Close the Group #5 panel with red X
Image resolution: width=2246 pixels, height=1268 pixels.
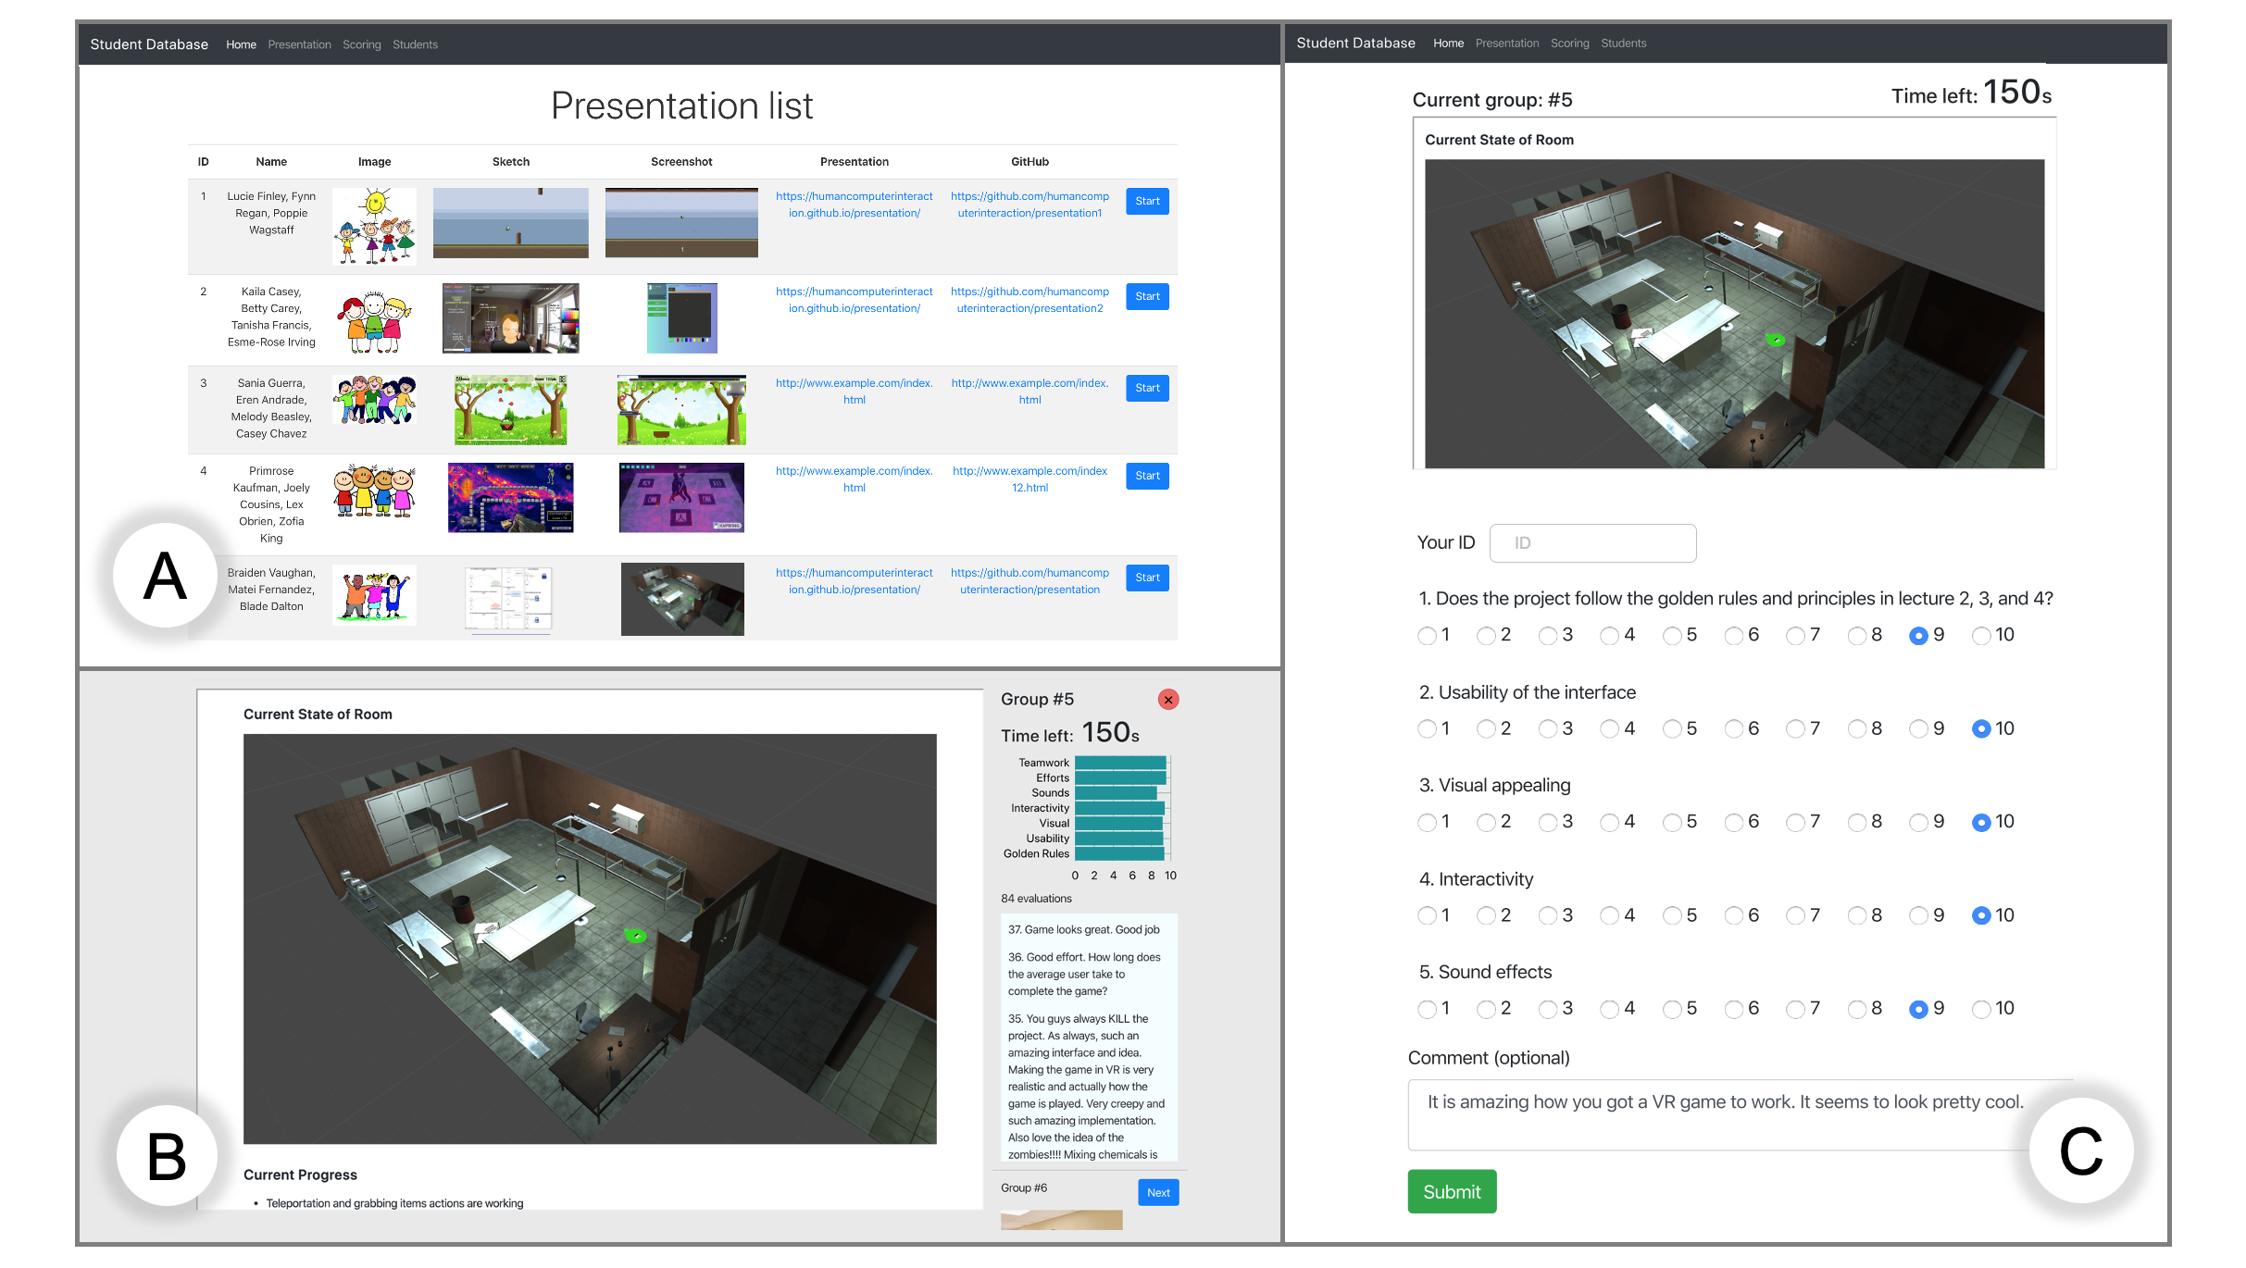[x=1168, y=700]
